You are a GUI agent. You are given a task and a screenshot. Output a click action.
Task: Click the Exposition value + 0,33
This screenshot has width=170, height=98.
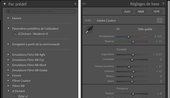tap(158, 55)
